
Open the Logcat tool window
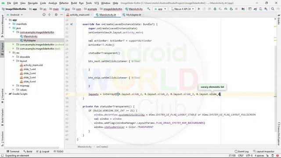coord(43,151)
